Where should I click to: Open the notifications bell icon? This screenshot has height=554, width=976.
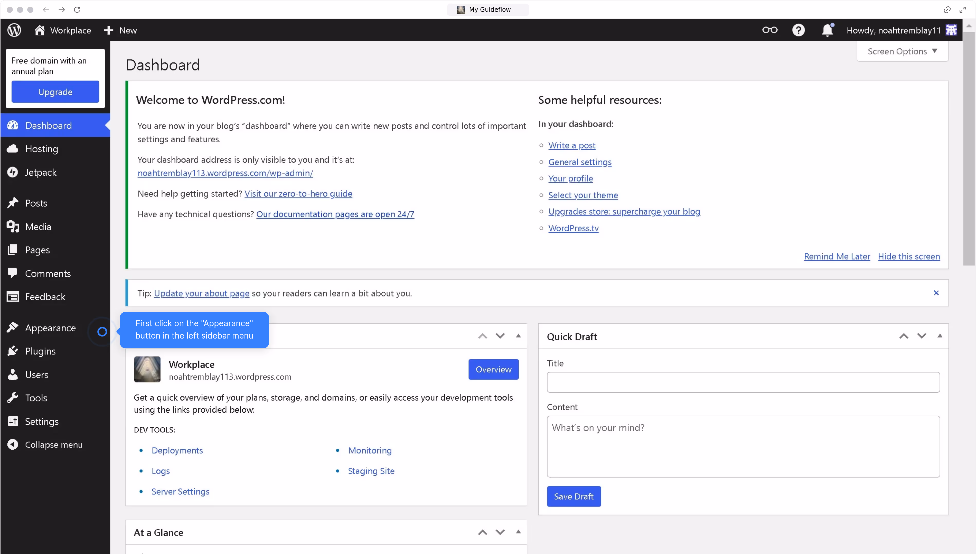click(x=827, y=30)
